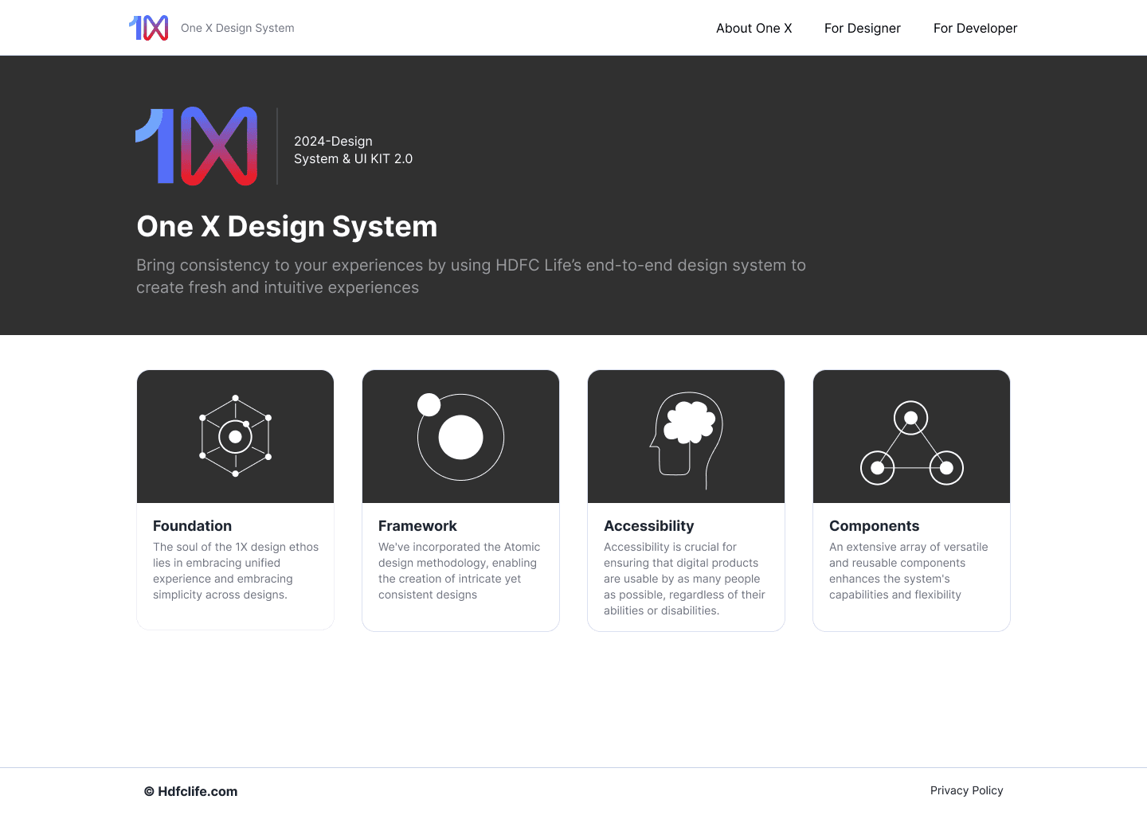Click the large 1X logo in hero banner

point(197,146)
